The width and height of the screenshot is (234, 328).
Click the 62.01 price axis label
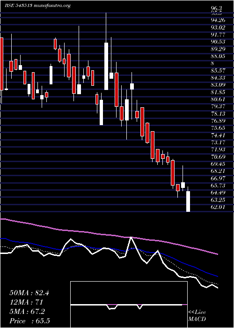[x=219, y=207]
